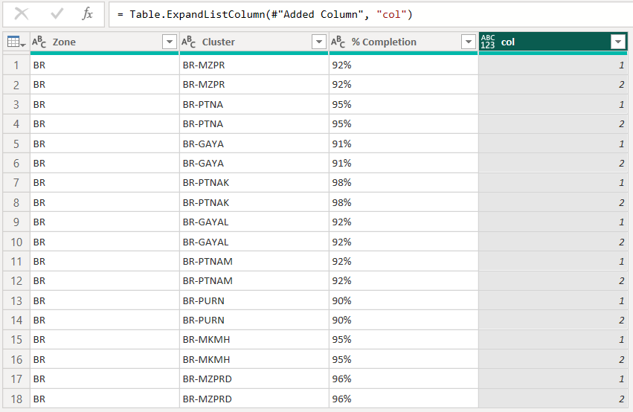Open the table menu icon at top-left
The width and height of the screenshot is (633, 412).
tap(16, 42)
